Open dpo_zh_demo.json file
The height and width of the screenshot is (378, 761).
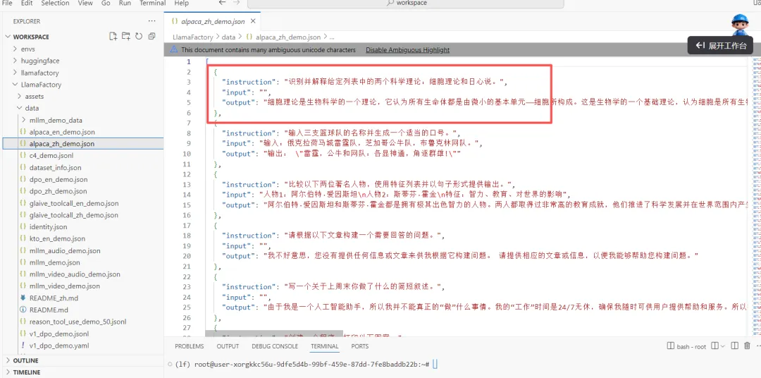[x=58, y=191]
